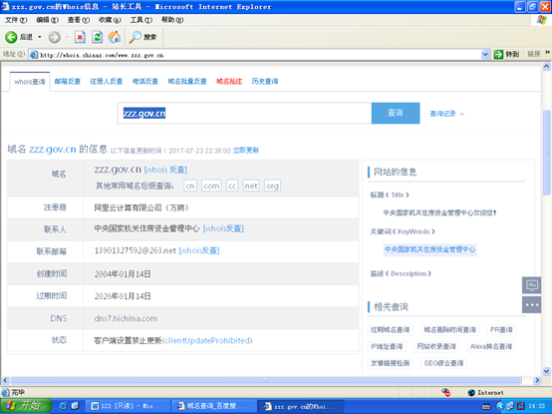Open the 编辑 menu
552x414 pixels.
(47, 20)
